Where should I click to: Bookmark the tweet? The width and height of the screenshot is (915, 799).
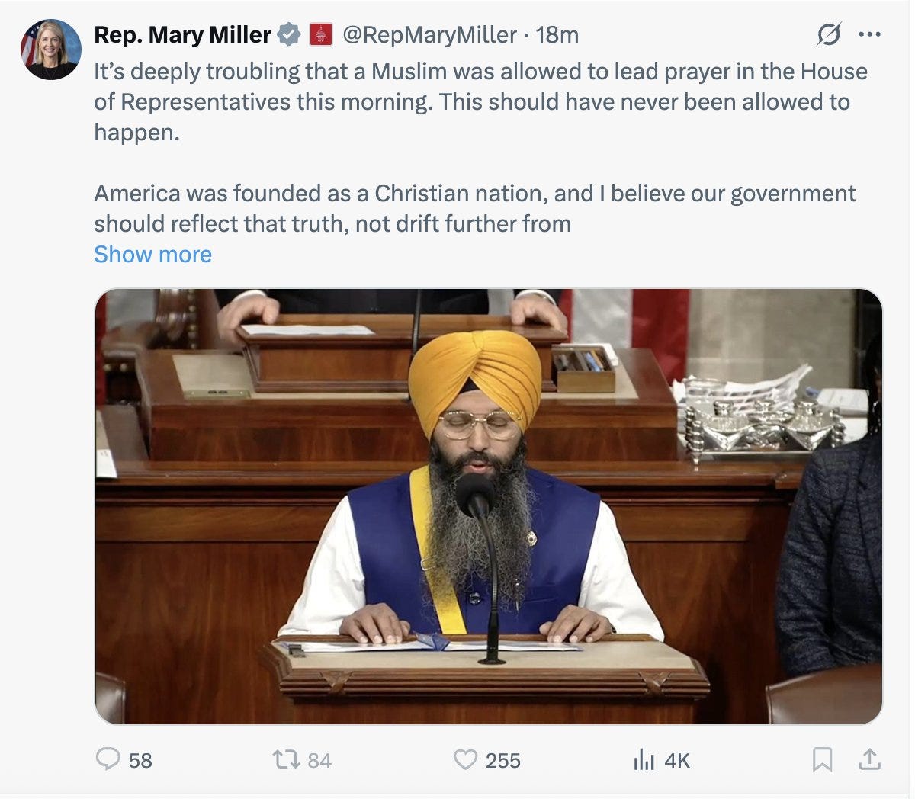(823, 760)
